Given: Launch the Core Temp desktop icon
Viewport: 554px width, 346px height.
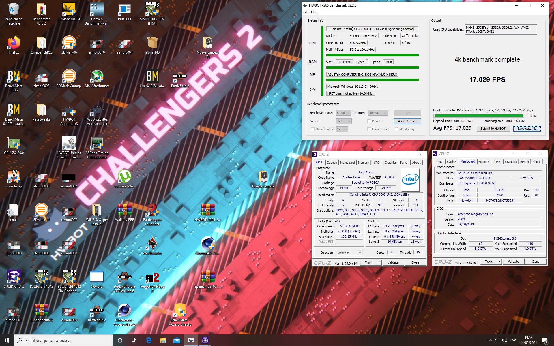Looking at the screenshot, I should (x=14, y=179).
